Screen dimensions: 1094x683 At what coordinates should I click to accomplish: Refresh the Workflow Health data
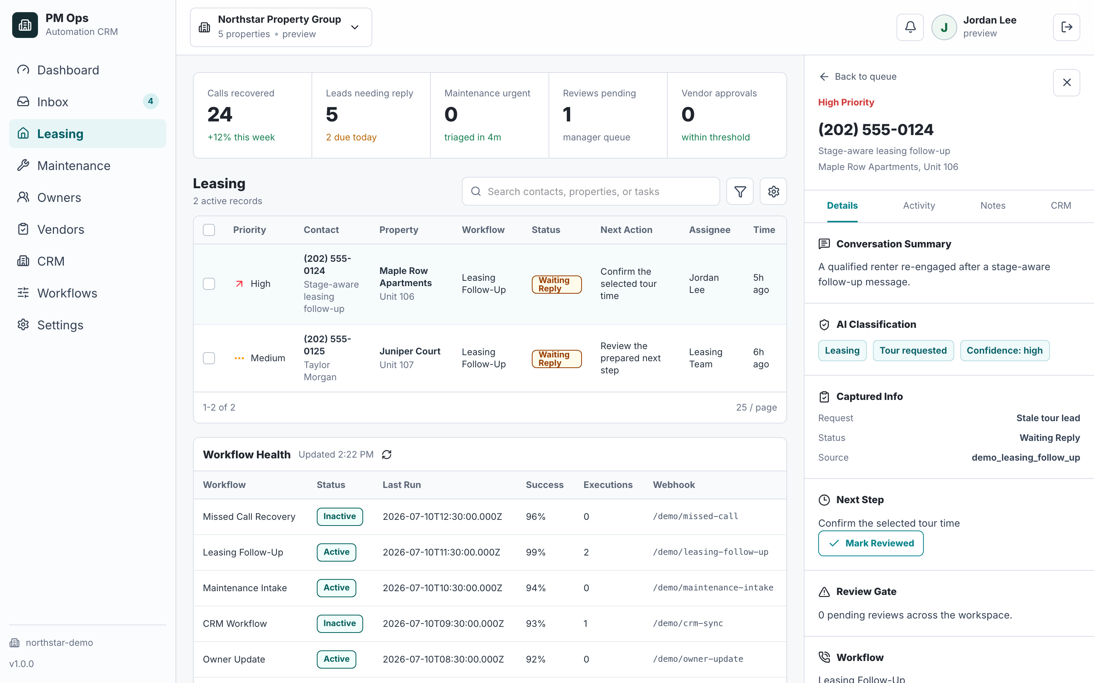point(387,455)
